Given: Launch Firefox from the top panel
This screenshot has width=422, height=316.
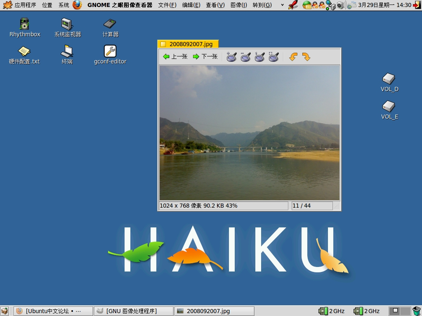Looking at the screenshot, I should [77, 5].
